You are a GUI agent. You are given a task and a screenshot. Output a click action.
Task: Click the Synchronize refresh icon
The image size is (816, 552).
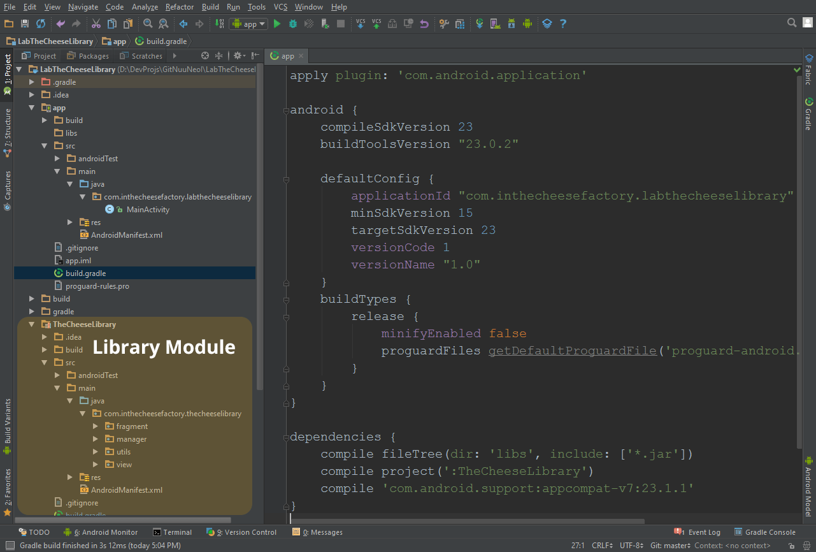coord(41,24)
